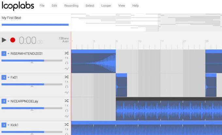Select track number 1 badge
The width and height of the screenshot is (222, 135).
(x=4, y=53)
